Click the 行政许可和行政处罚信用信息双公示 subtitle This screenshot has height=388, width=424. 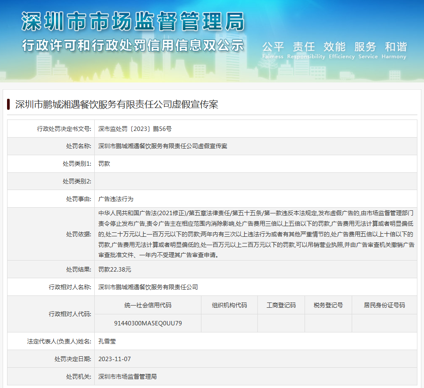[133, 45]
